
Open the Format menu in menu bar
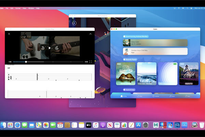pyautogui.click(x=17, y=8)
